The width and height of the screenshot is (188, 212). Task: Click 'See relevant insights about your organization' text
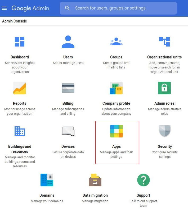tap(20, 67)
